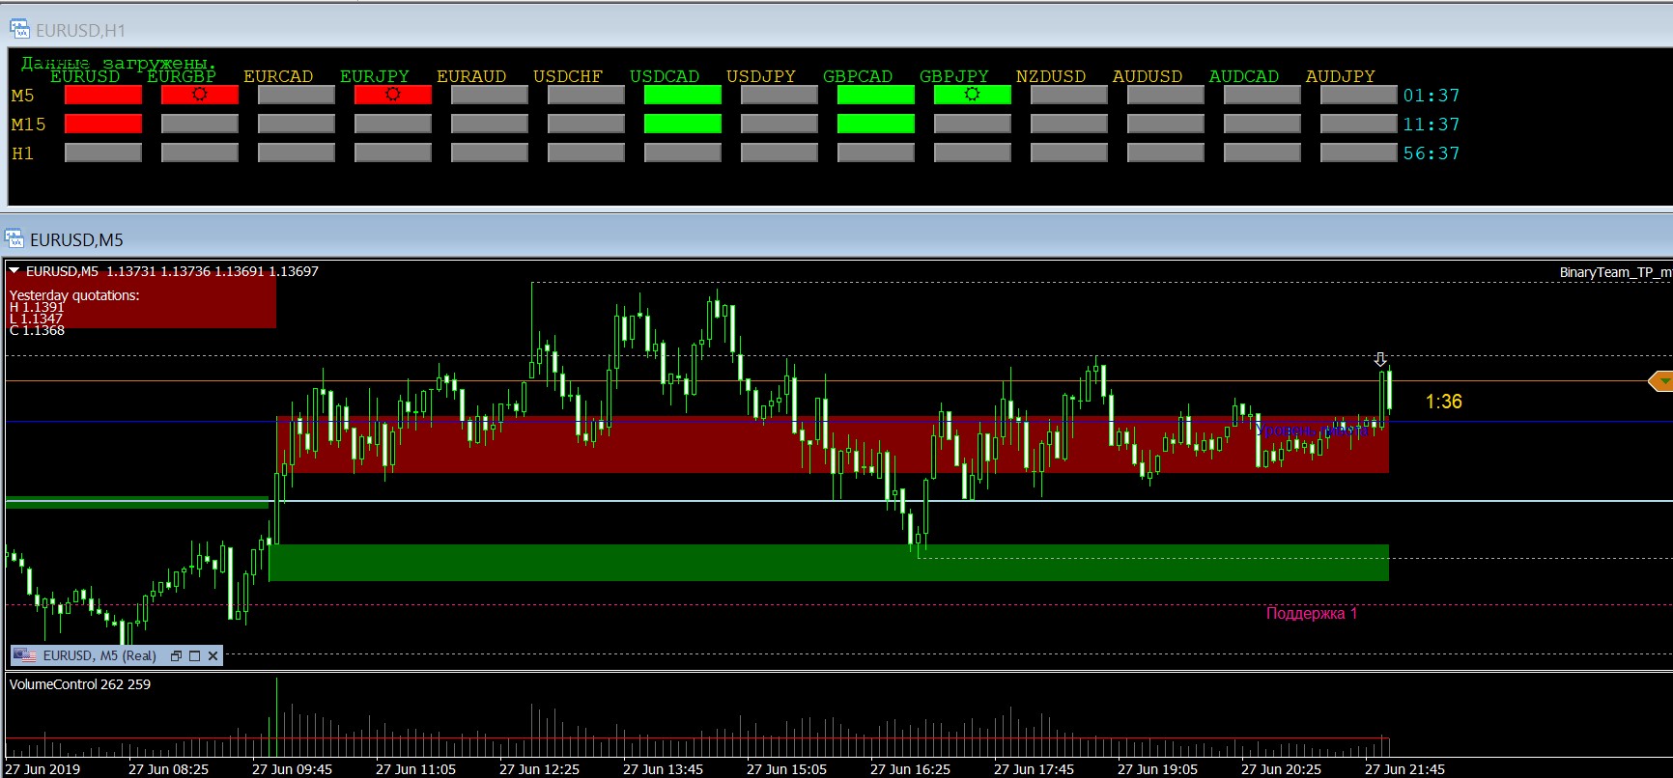Click the EURUSD,H1 chart window icon
1673x778 pixels.
click(x=19, y=30)
